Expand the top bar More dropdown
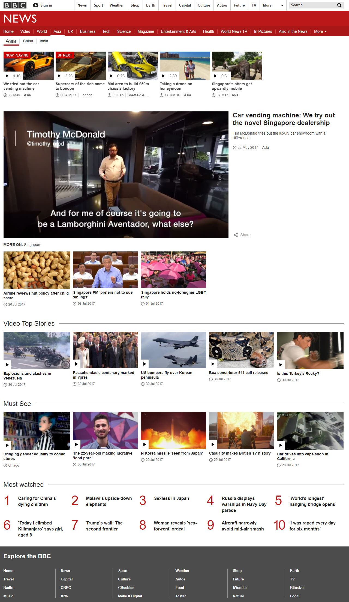 point(273,5)
